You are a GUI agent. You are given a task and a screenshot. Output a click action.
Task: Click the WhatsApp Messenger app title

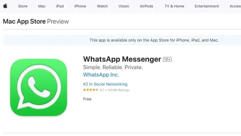coord(122,59)
